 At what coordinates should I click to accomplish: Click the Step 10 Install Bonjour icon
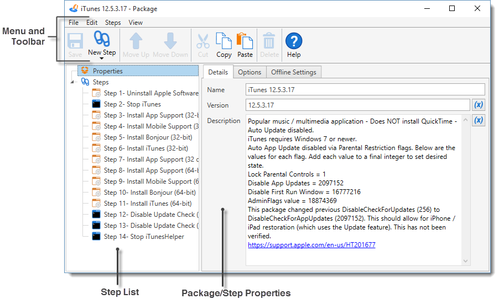click(x=96, y=193)
